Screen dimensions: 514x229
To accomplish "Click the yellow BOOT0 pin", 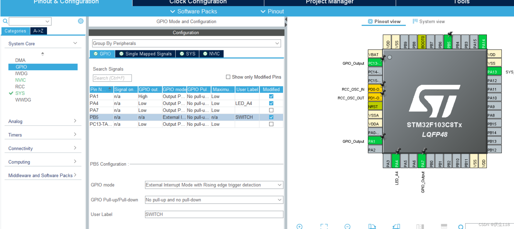I will pyautogui.click(x=422, y=42).
